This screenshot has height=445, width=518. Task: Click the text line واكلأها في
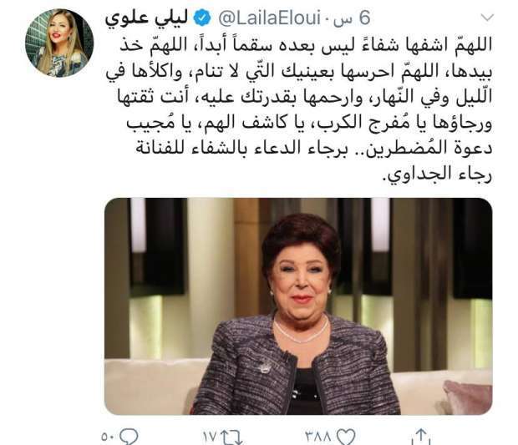click(x=144, y=73)
